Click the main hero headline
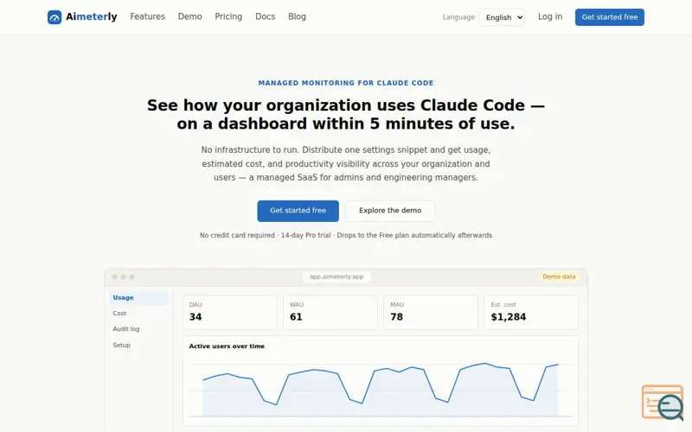Screen dimensions: 692x432 (x=346, y=115)
